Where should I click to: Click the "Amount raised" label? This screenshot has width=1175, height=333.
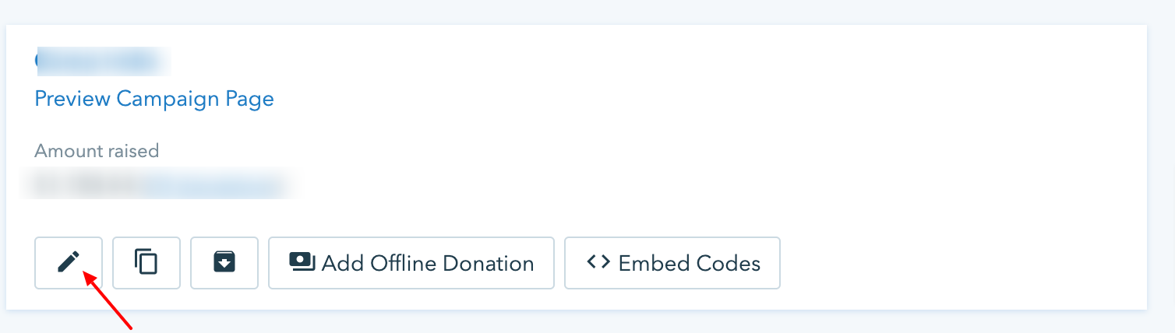[x=97, y=150]
